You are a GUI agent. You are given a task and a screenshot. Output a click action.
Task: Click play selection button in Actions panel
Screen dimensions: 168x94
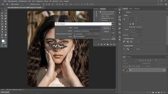104,44
